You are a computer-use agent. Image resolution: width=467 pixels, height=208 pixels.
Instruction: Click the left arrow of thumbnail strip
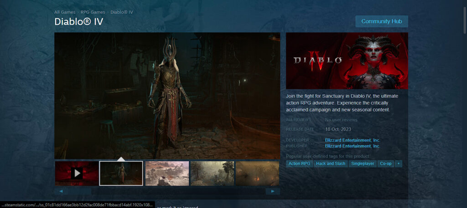tap(62, 191)
